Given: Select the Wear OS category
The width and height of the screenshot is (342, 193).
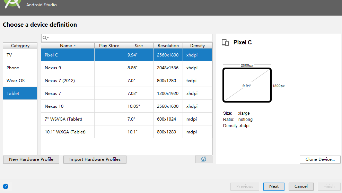Looking at the screenshot, I should click(x=20, y=81).
